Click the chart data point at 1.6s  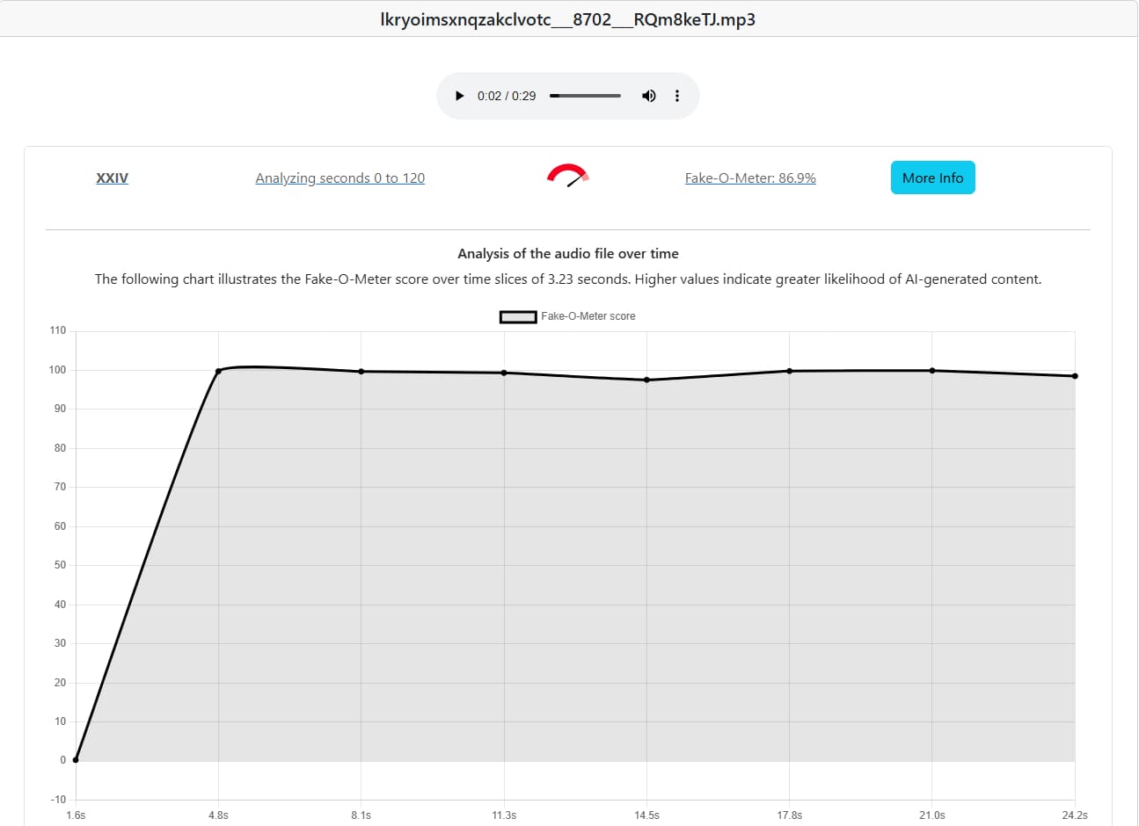click(76, 760)
